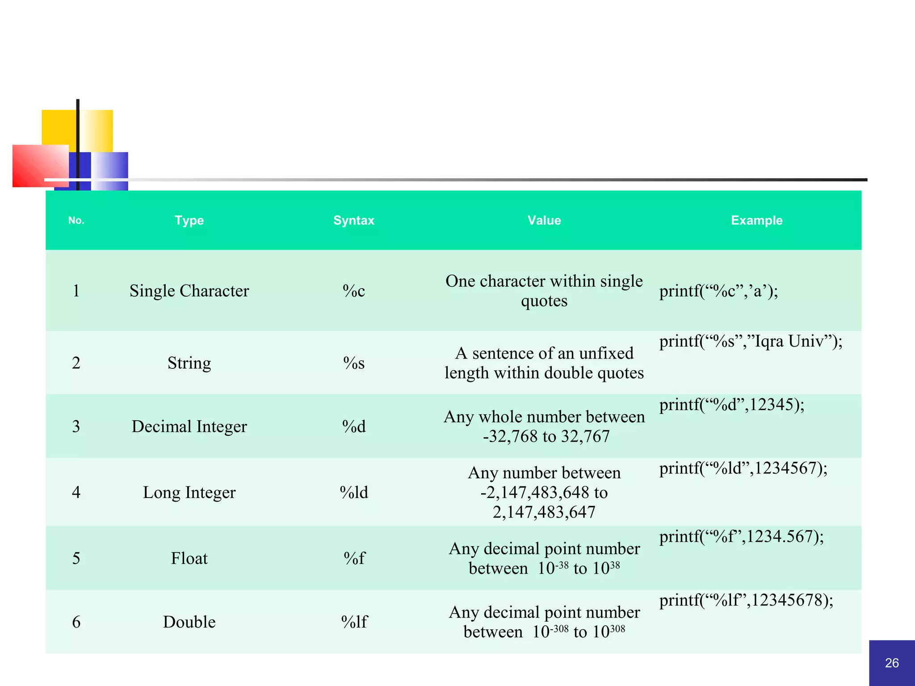Viewport: 915px width, 686px height.
Task: Click the 'Value' column header
Action: tap(544, 220)
